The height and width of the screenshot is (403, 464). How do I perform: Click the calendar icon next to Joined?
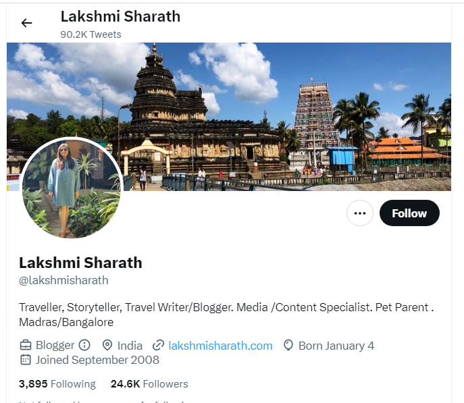26,360
